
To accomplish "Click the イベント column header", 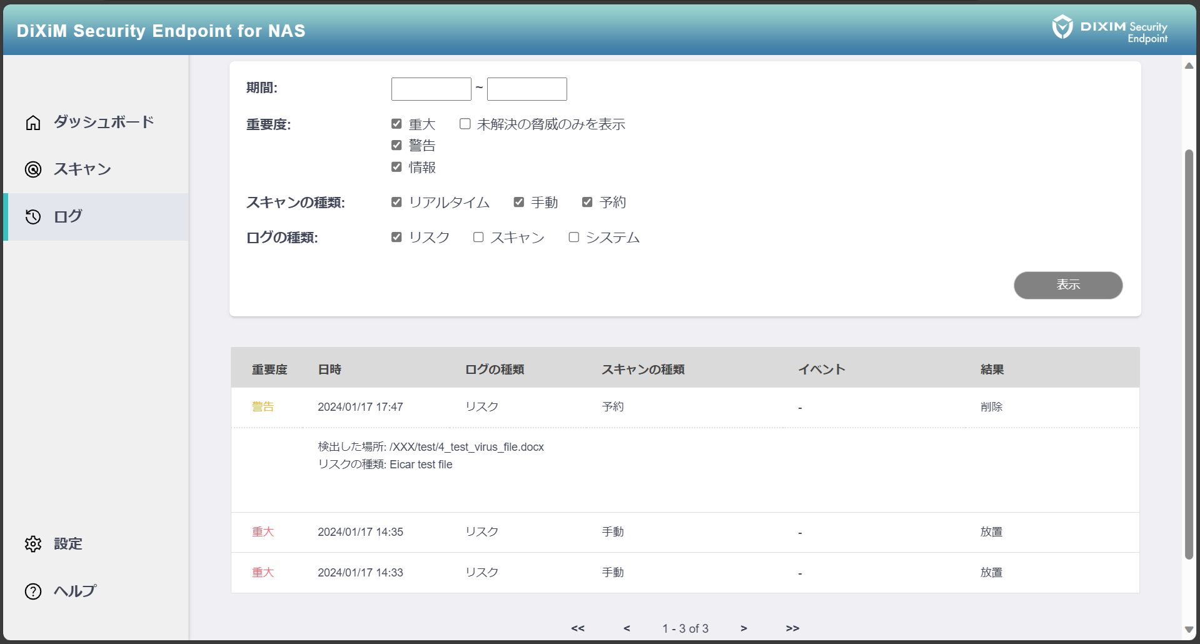I will click(822, 370).
